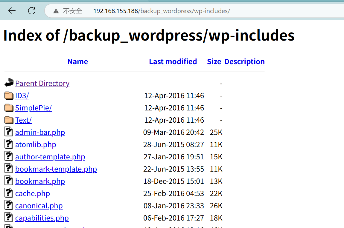Screen dimensions: 344x228
Task: Open bookmark-template.php file link
Action: 56,169
